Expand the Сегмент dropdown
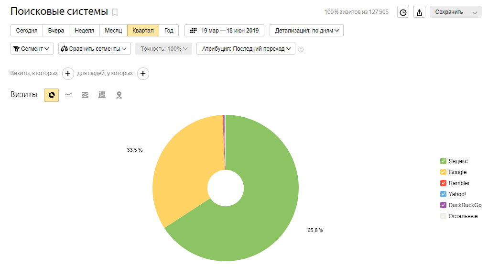This screenshot has height=267, width=488. (x=33, y=49)
